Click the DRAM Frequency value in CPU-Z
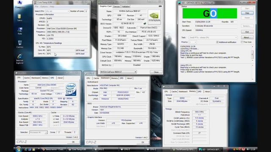Viewport: 271px width, 152px height. pyautogui.click(x=199, y=112)
